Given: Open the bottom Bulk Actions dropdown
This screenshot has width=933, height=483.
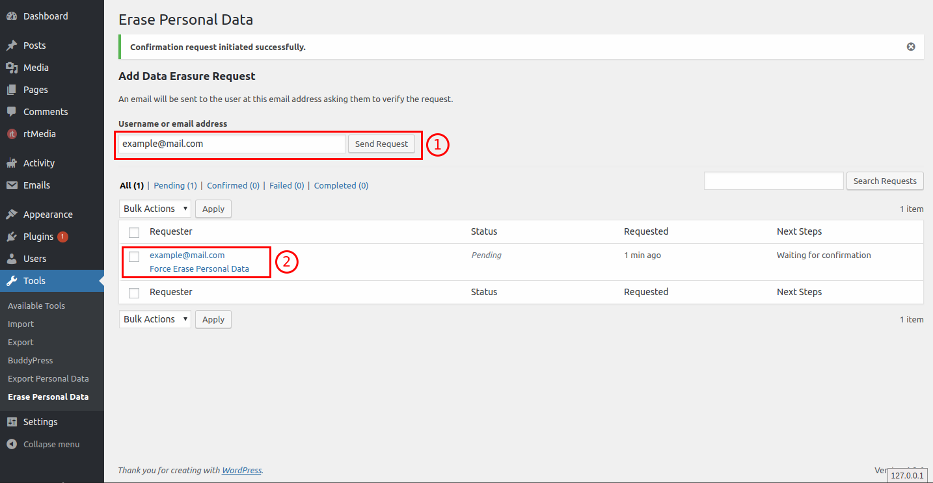Looking at the screenshot, I should [x=155, y=319].
